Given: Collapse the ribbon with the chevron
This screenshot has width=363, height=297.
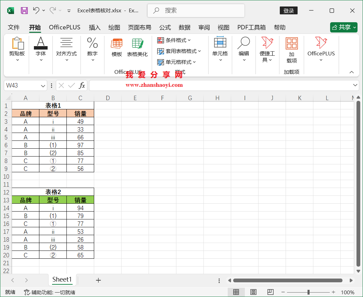Looking at the screenshot, I should [352, 72].
